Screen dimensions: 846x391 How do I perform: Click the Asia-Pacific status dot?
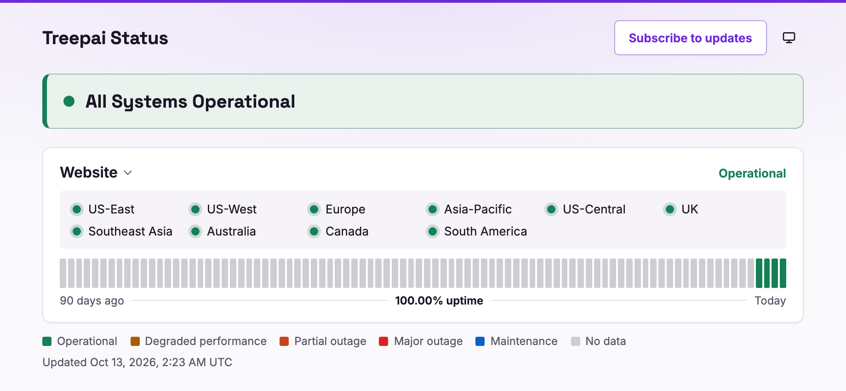tap(433, 209)
